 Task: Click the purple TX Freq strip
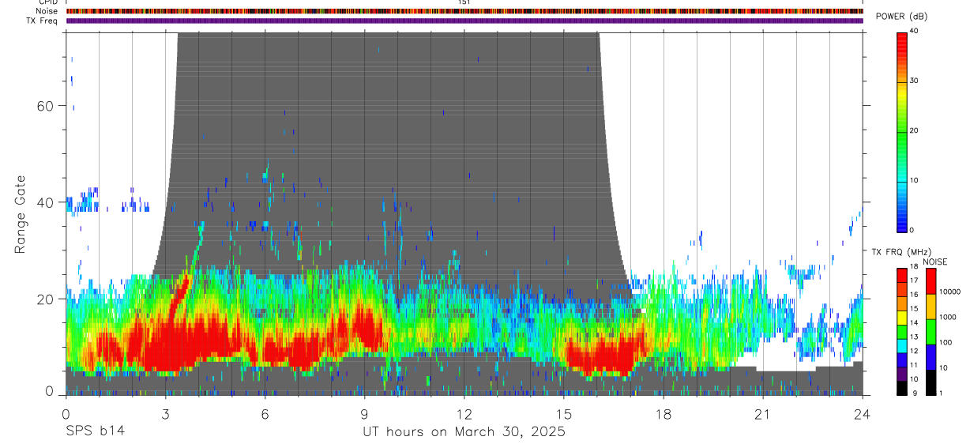coord(464,21)
